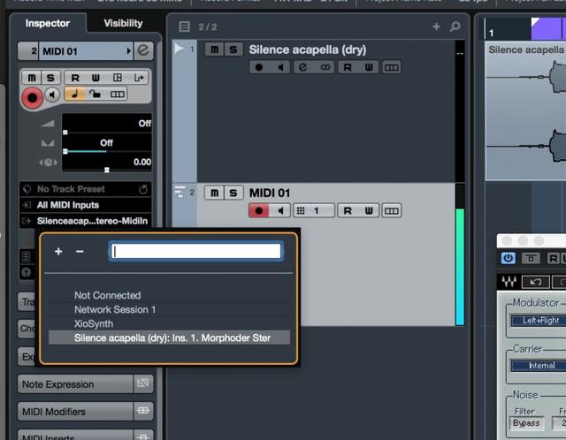
Task: Toggle lanes icon on MIDI 01 track
Action: pos(391,210)
